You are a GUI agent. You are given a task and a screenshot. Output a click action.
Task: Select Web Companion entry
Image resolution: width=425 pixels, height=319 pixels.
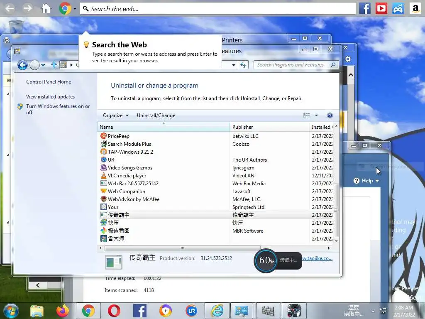tap(215, 191)
